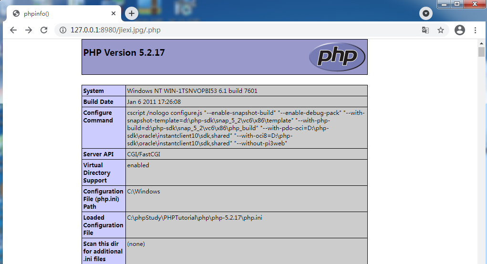Screen dimensions: 487x264
Task: Select the '(none)' value
Action: coord(136,244)
